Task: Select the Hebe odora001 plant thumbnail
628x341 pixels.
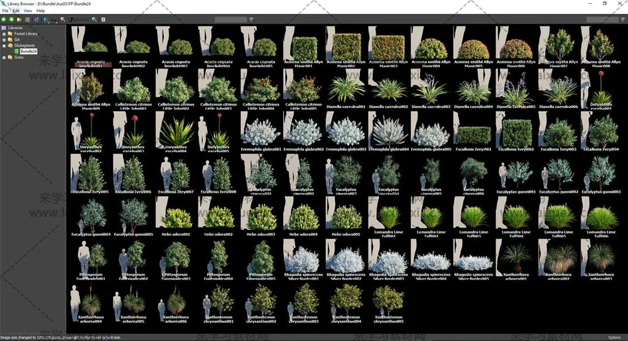Action: (175, 219)
